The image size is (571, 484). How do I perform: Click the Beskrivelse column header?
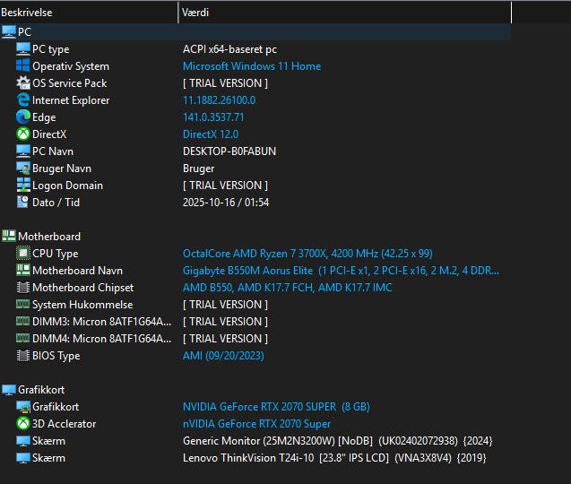[x=90, y=13]
